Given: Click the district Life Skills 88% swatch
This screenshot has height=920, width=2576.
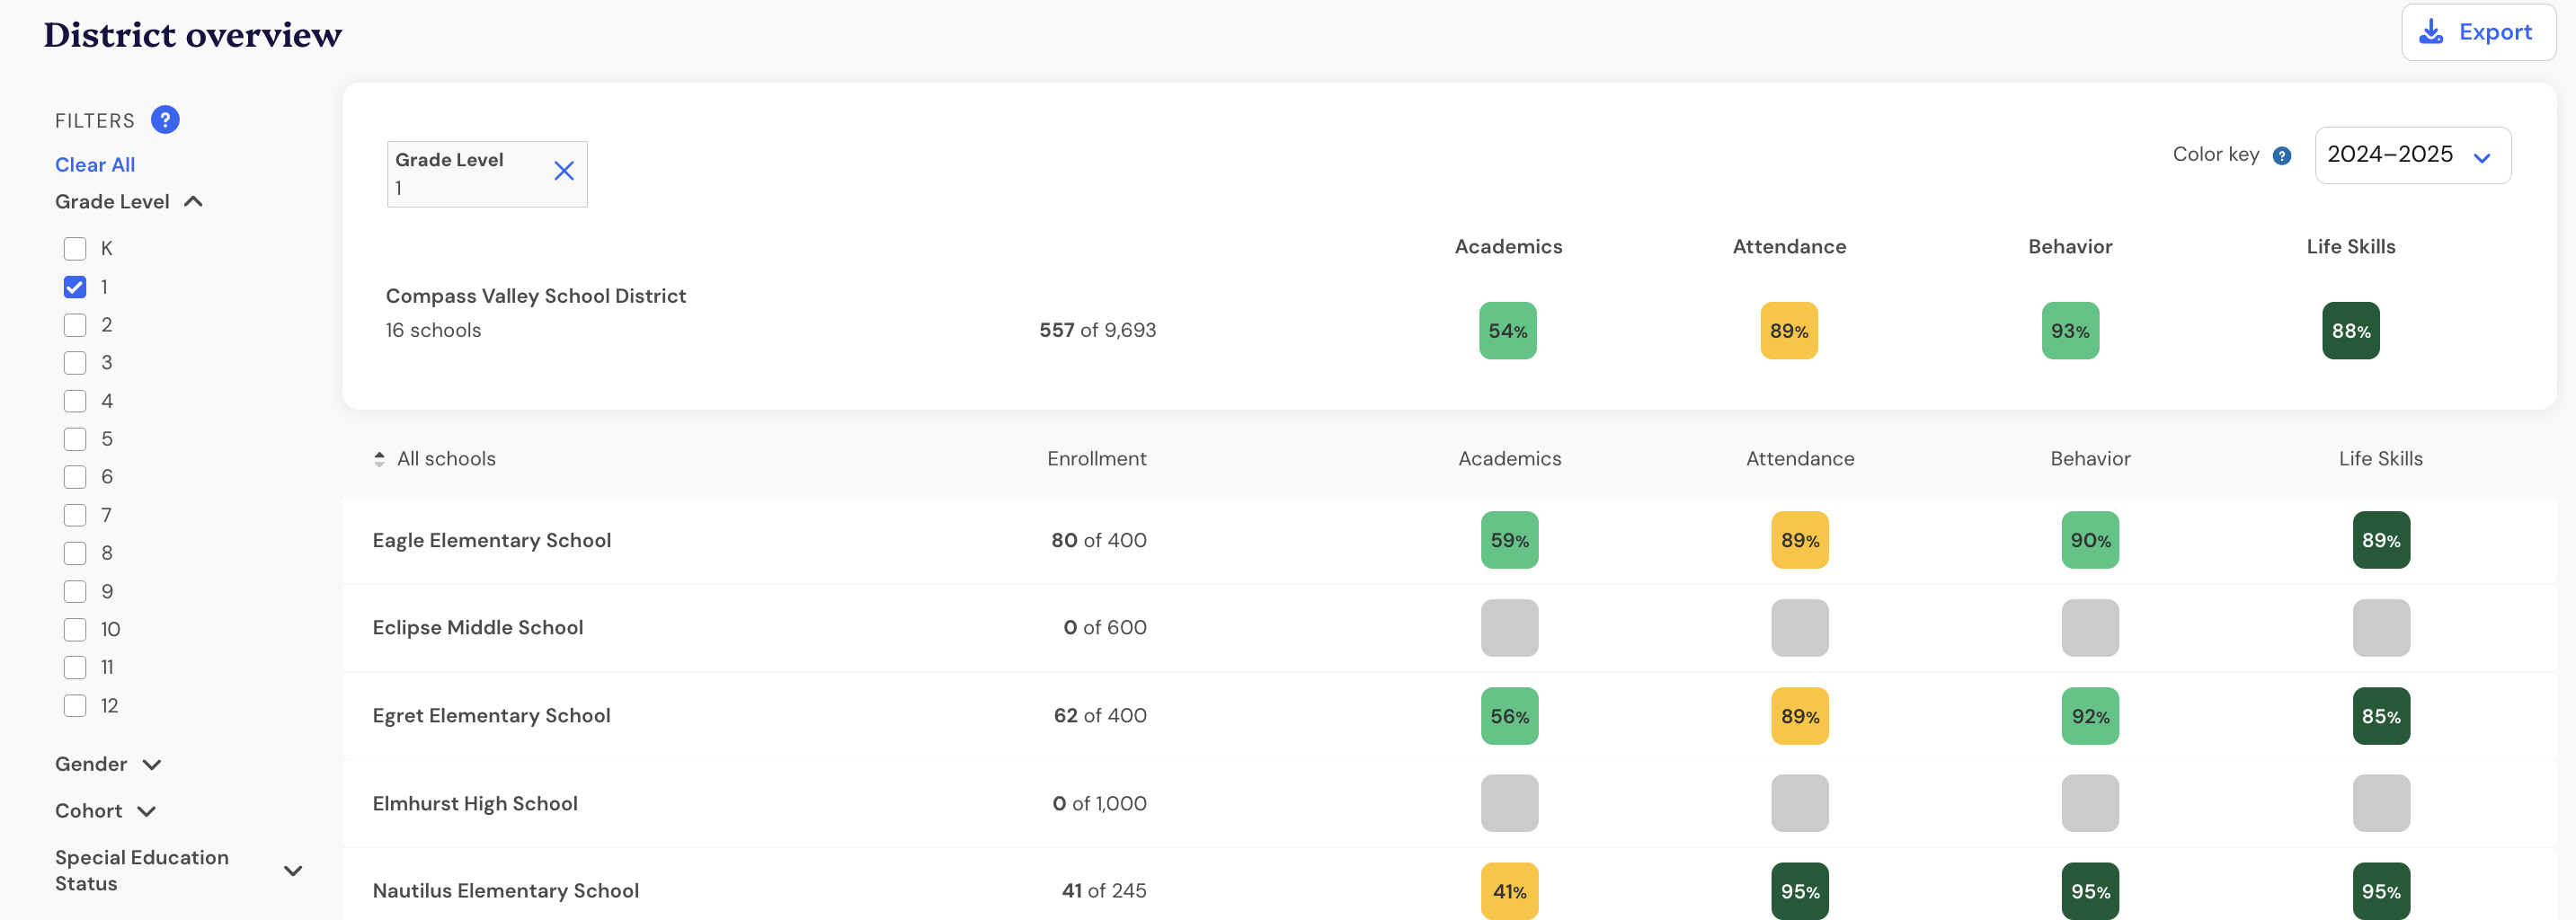Looking at the screenshot, I should 2351,331.
